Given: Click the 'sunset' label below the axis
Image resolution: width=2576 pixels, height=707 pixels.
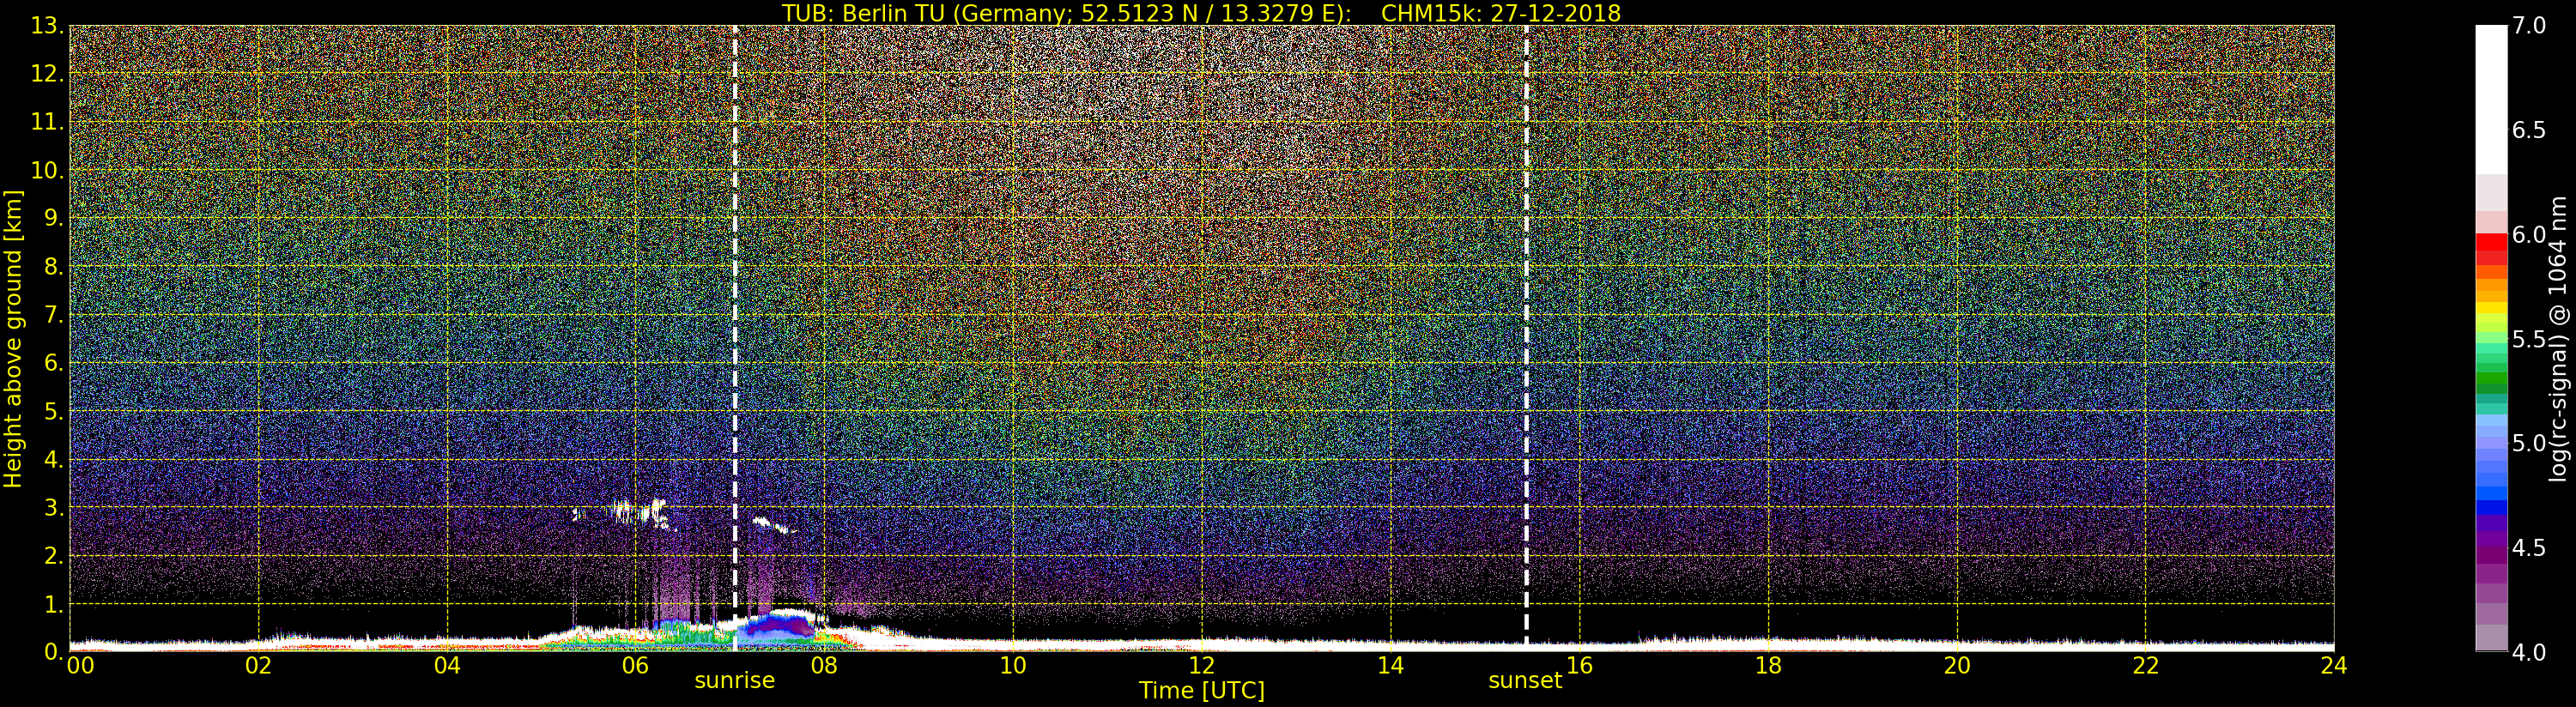Looking at the screenshot, I should tap(1525, 681).
